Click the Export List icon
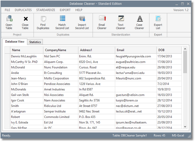 point(158,19)
